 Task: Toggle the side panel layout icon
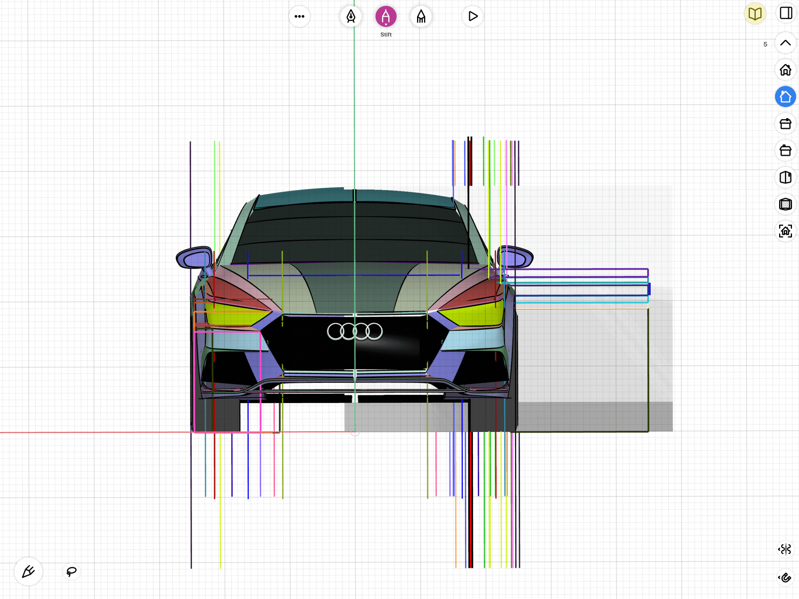coord(786,13)
